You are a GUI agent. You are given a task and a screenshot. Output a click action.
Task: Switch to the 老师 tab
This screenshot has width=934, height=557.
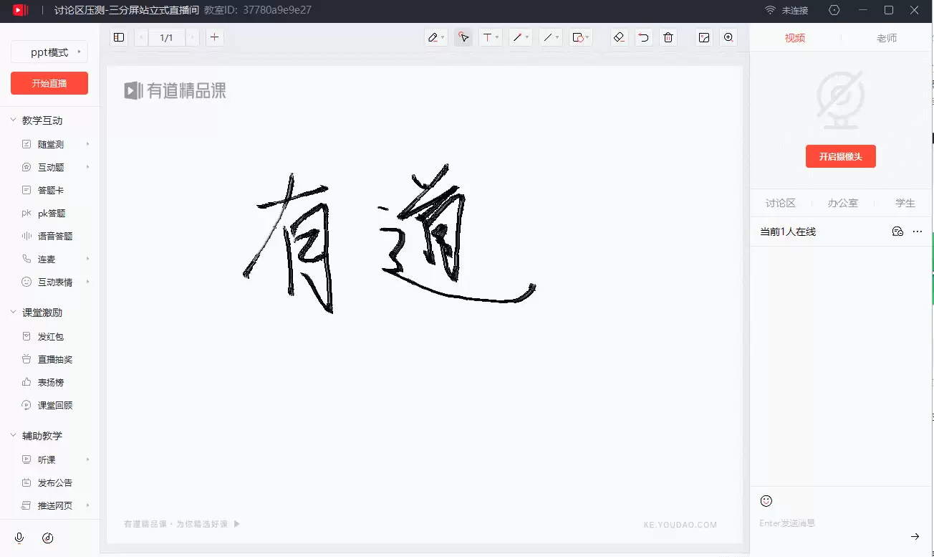tap(887, 38)
